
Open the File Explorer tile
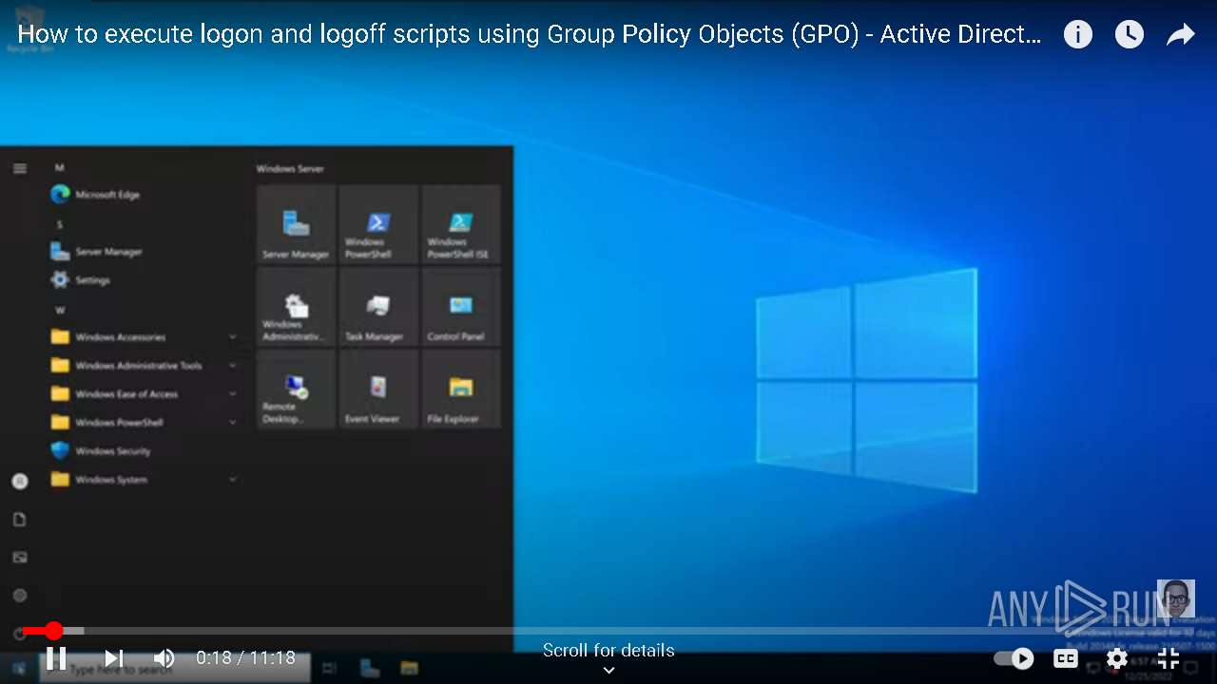(461, 389)
